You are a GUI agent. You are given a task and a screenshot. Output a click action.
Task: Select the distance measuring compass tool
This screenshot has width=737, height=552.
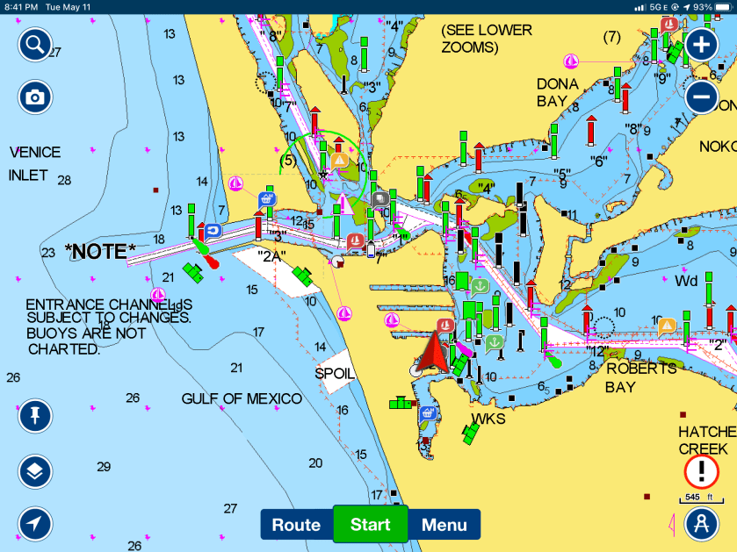tap(701, 524)
